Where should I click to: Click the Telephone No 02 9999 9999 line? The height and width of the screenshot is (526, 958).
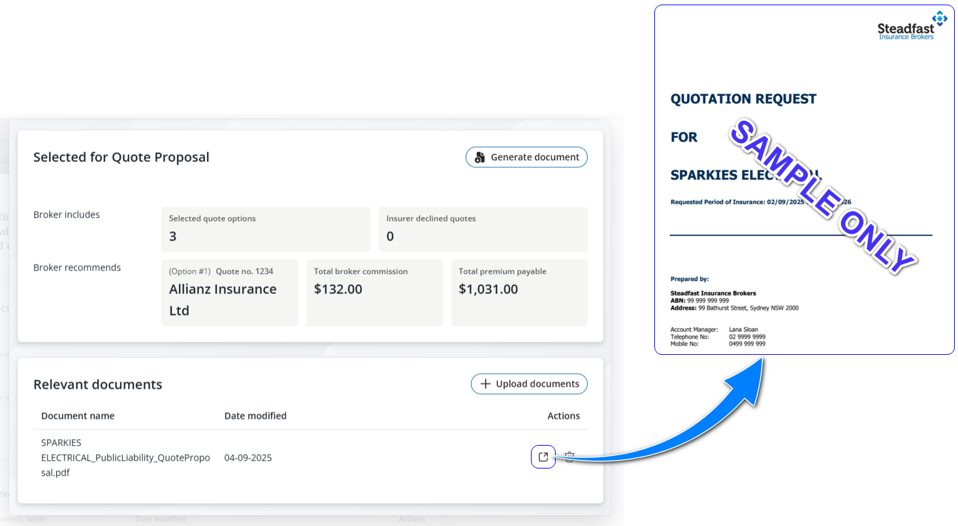pos(718,337)
